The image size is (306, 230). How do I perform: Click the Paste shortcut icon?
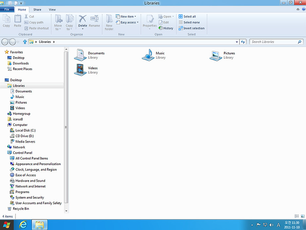click(x=26, y=28)
